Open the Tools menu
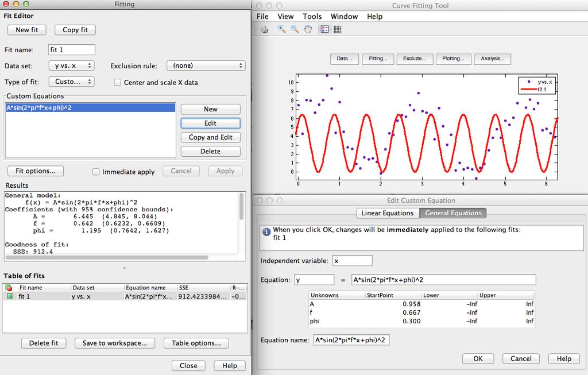This screenshot has height=375, width=588. [312, 17]
